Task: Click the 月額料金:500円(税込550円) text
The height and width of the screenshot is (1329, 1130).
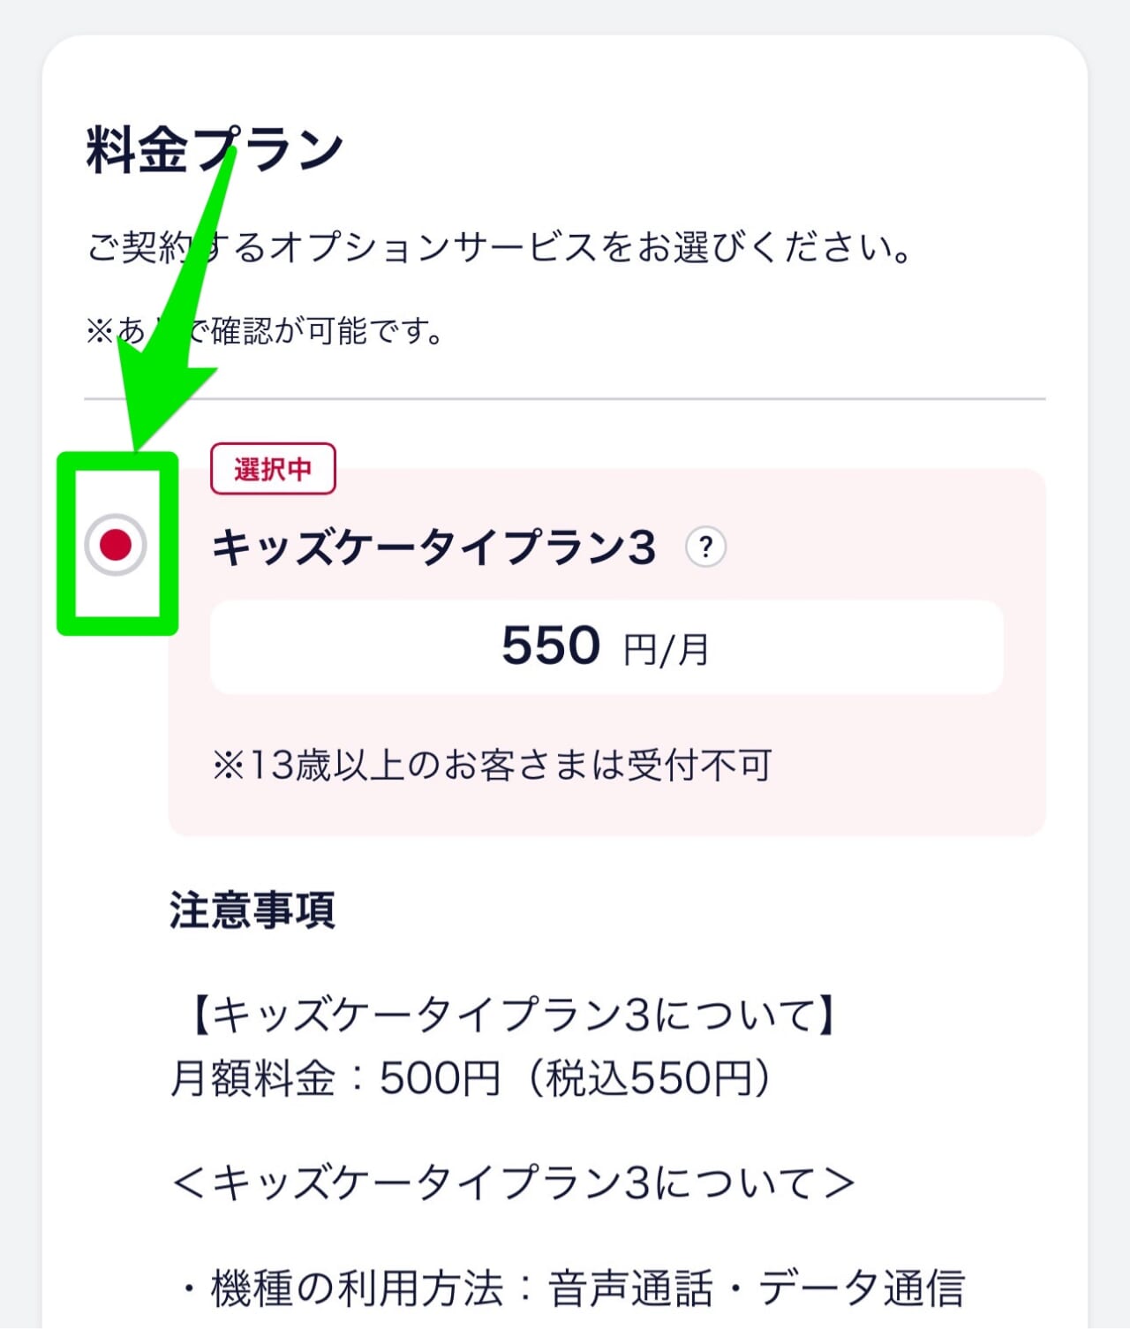Action: coord(471,1077)
